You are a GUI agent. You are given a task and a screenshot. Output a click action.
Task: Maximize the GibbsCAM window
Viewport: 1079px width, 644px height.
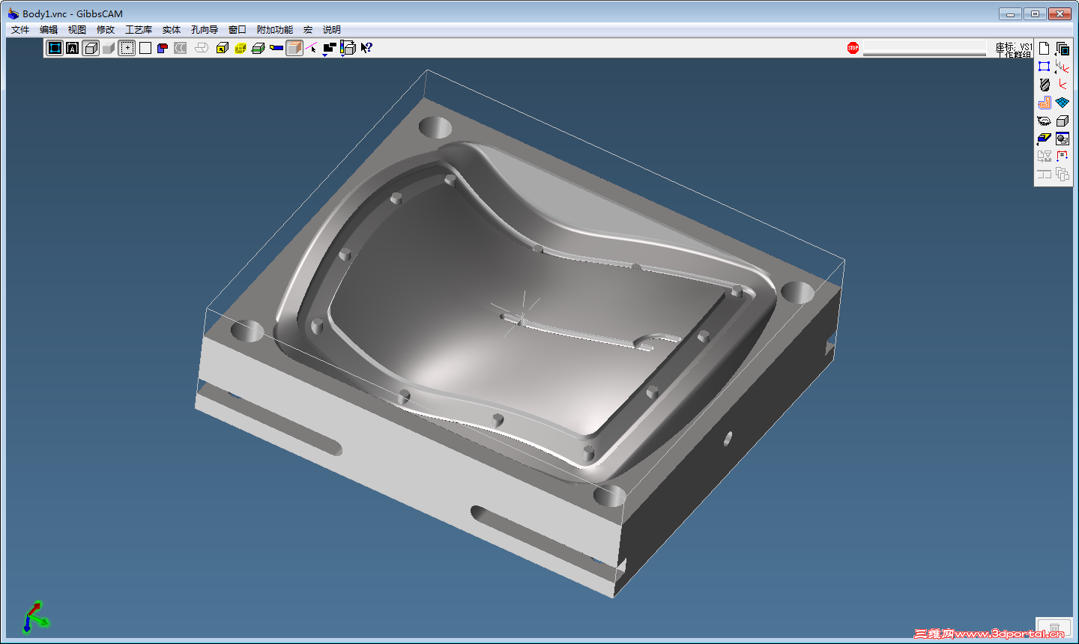(1035, 13)
